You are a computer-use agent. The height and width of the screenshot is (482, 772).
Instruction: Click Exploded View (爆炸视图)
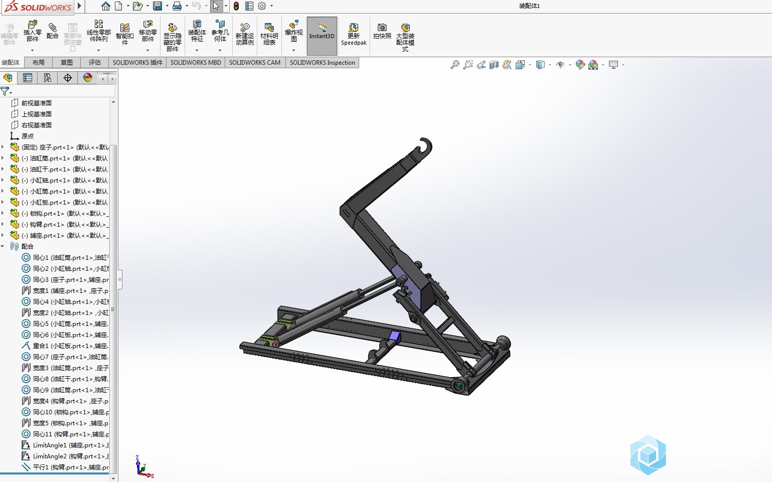(293, 31)
